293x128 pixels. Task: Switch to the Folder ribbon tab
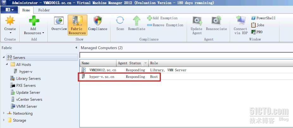44,10
